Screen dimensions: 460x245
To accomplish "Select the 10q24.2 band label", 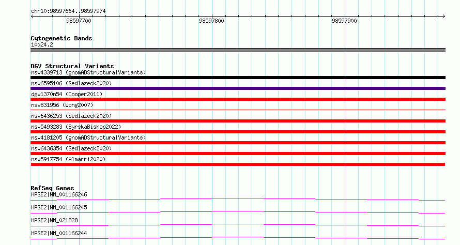I will click(x=42, y=44).
